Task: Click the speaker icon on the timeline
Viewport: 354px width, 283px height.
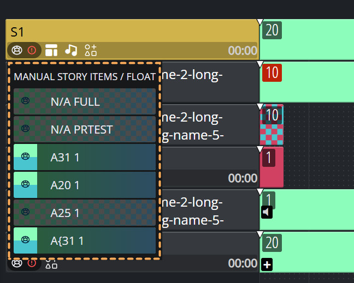Action: pyautogui.click(x=267, y=212)
